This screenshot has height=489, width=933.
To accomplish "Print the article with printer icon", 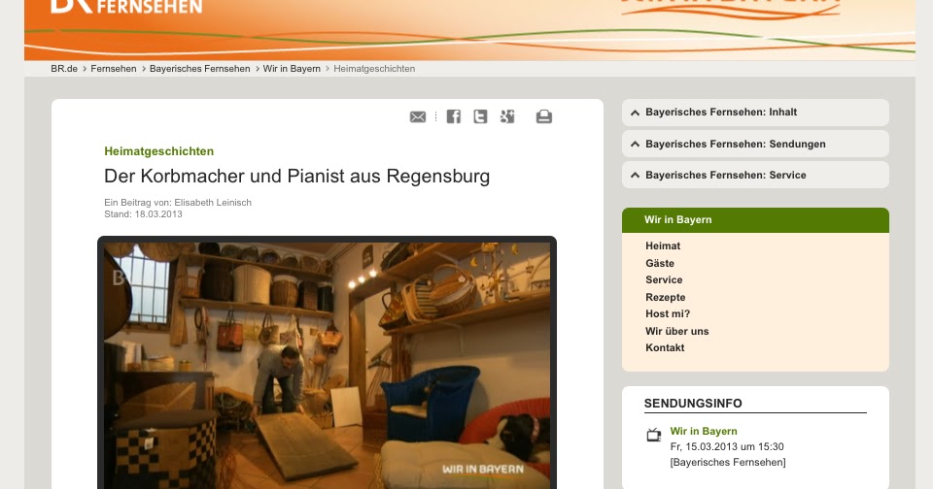I will pyautogui.click(x=544, y=116).
